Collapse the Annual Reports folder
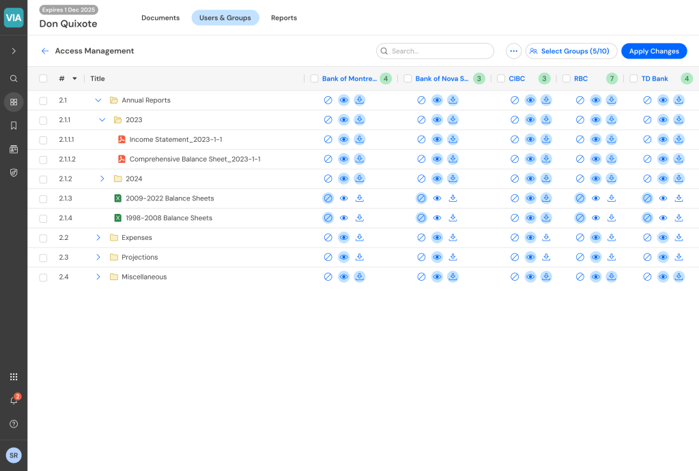Image resolution: width=699 pixels, height=471 pixels. coord(98,100)
